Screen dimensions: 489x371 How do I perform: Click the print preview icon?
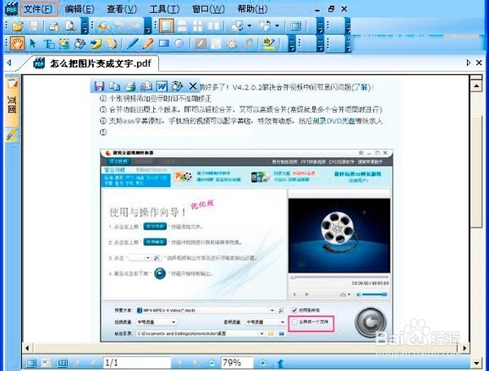70,26
